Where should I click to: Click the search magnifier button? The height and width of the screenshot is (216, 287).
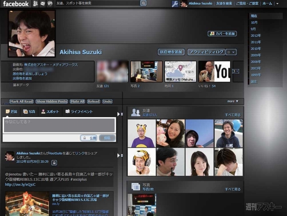click(x=143, y=3)
